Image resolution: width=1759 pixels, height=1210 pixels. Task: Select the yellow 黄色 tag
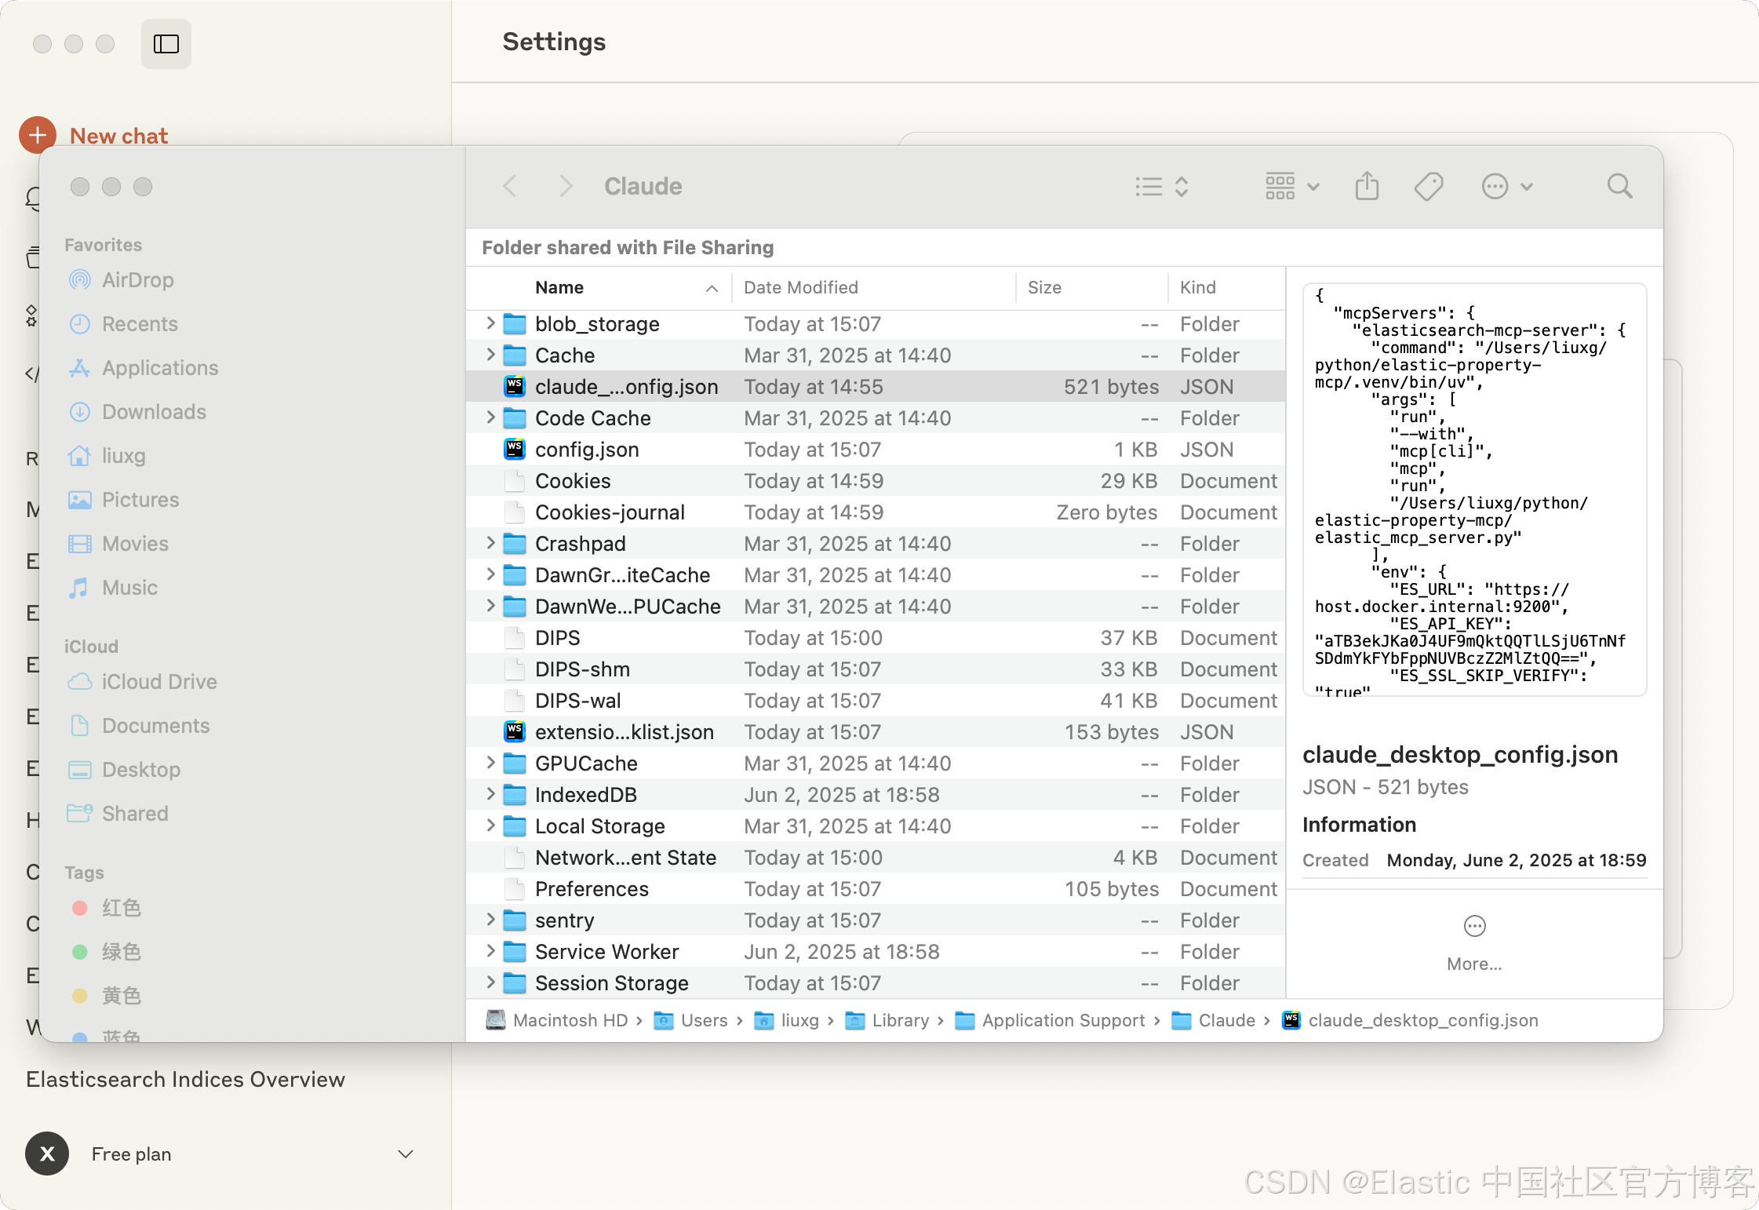tap(107, 996)
